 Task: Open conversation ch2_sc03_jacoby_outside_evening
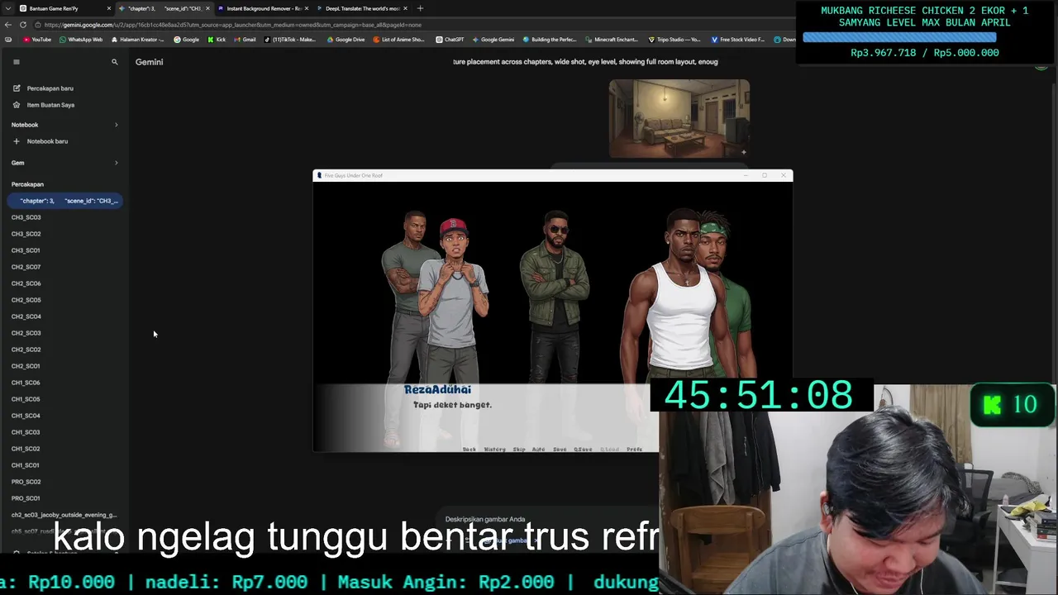pyautogui.click(x=64, y=515)
